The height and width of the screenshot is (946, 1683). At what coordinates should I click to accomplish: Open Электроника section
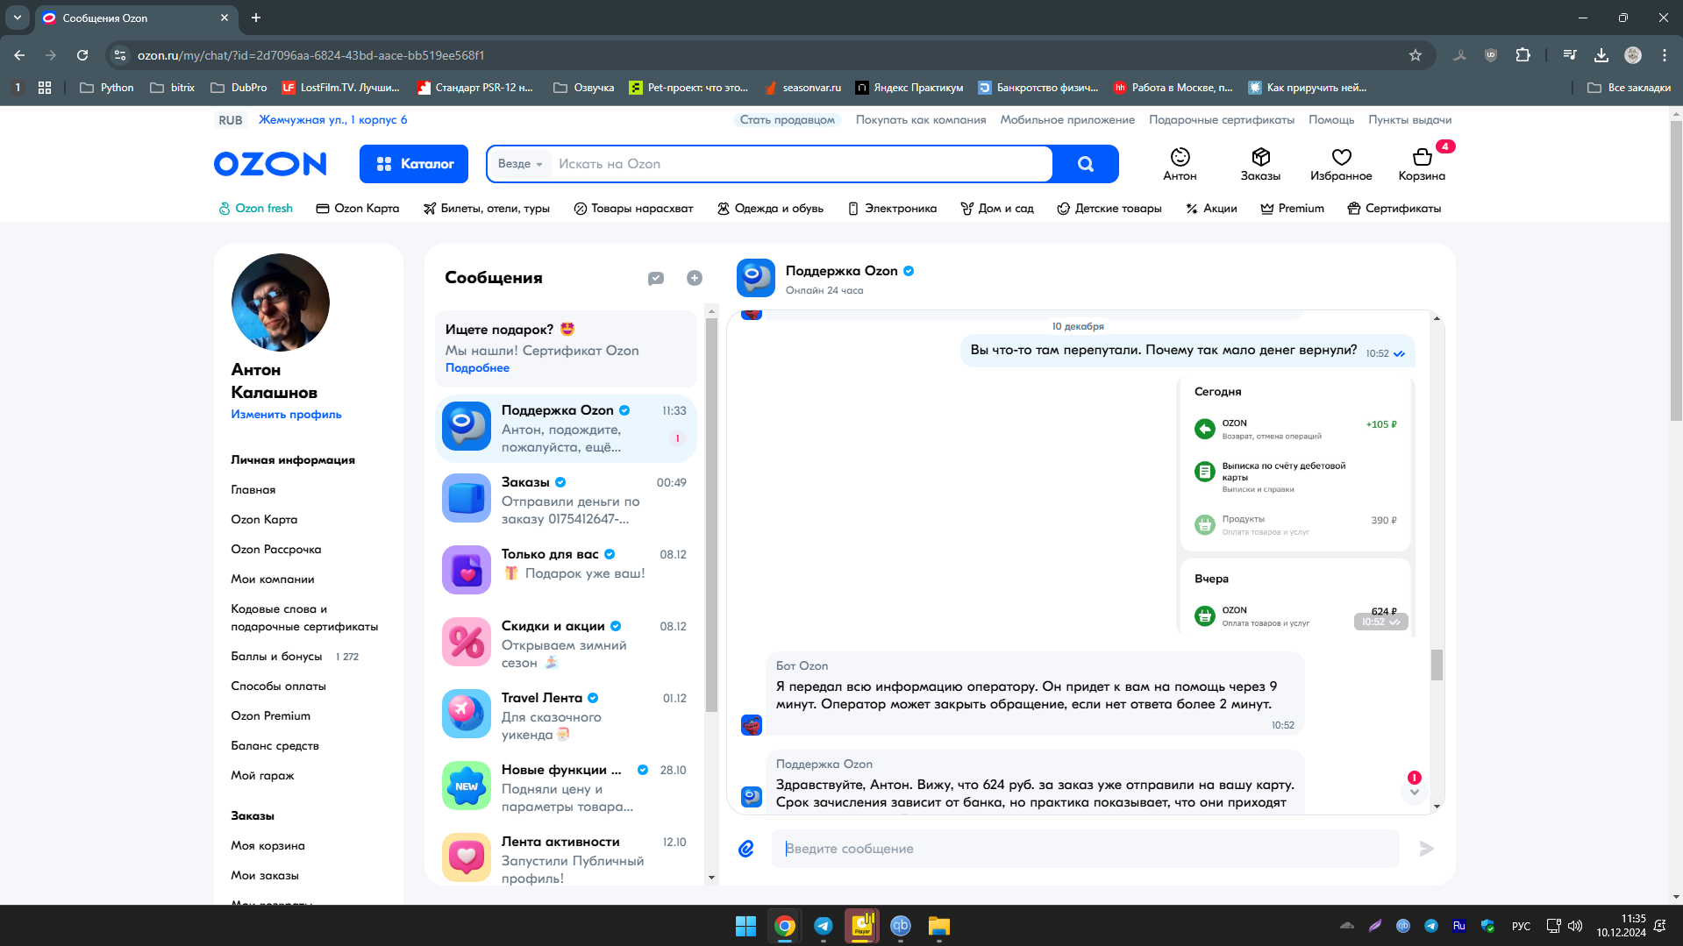892,209
